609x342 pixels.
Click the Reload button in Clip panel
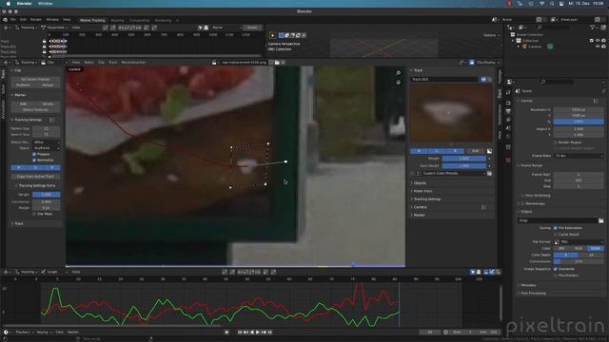pos(48,85)
